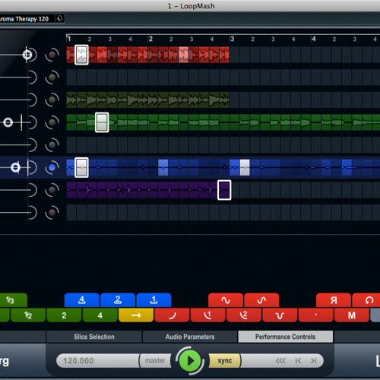Trigger the green 1/3 performance pad
Screen dimensions: 380x380
13,300
